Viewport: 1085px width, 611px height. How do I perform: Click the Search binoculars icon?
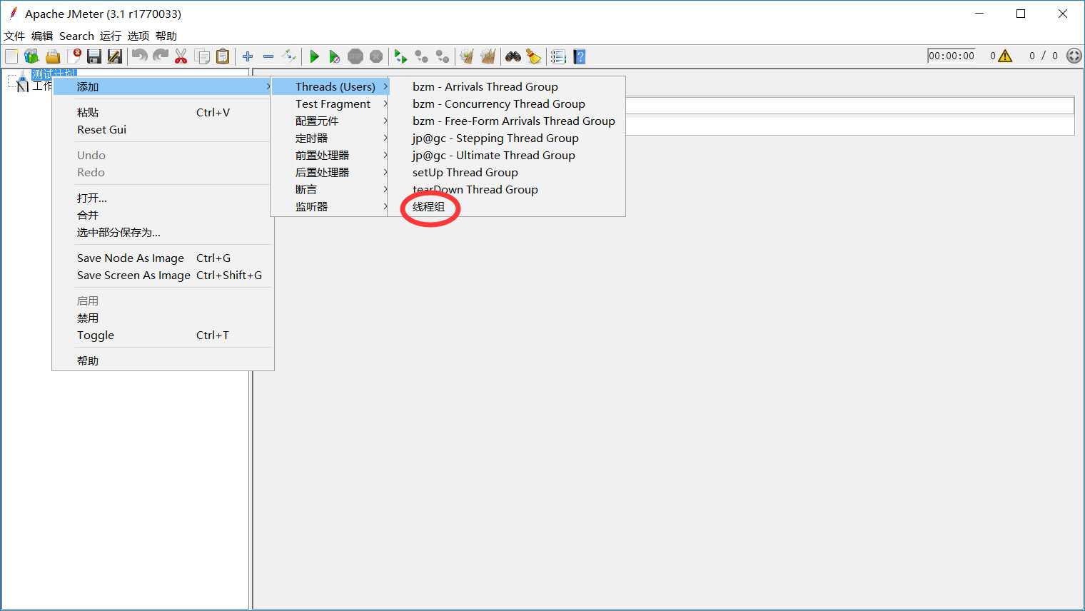point(513,56)
